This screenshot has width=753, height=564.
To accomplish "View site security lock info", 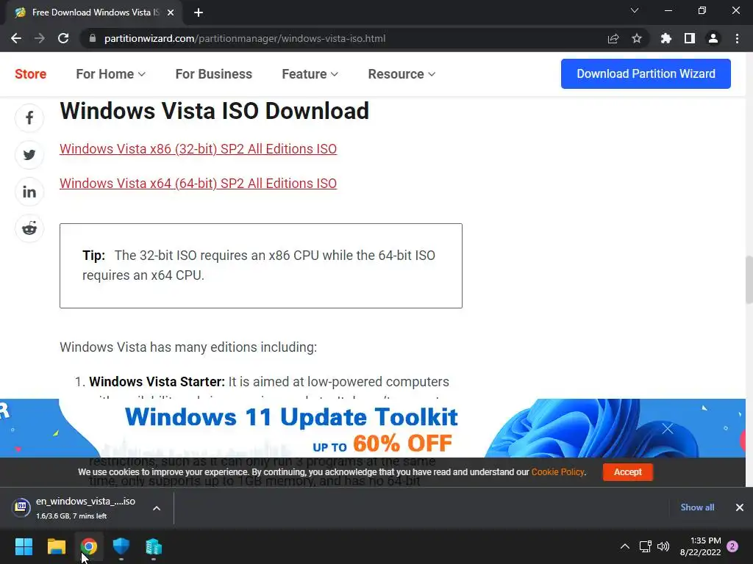I will [x=93, y=38].
